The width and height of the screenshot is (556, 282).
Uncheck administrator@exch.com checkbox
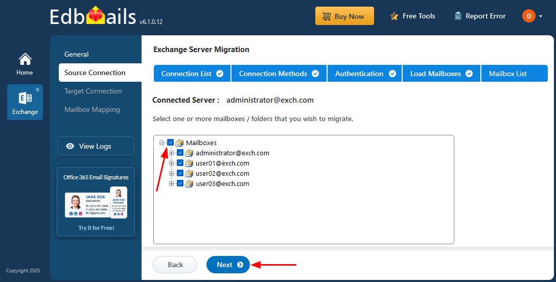tap(180, 153)
